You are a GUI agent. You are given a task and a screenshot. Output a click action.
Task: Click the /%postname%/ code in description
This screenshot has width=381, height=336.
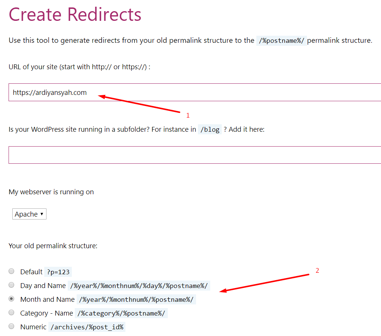[x=281, y=41]
